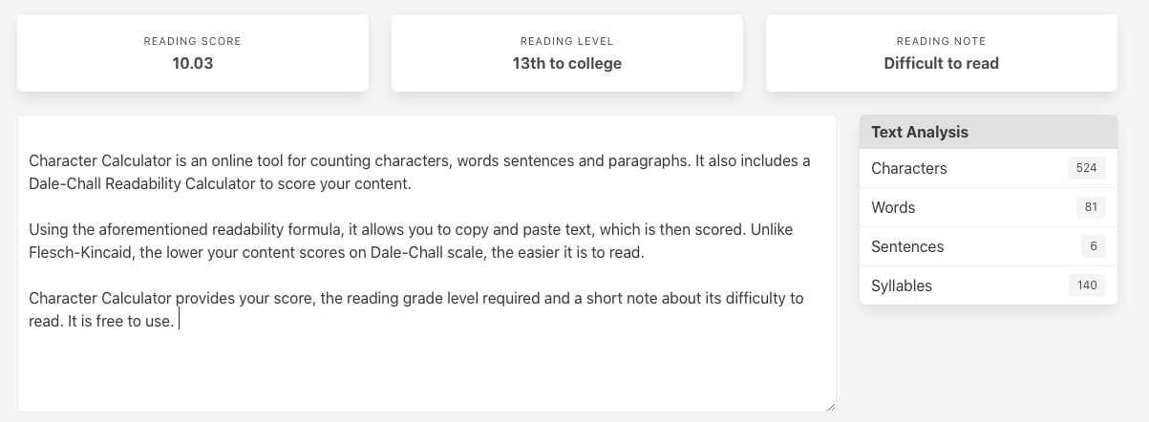
Task: Select the 10.03 score value
Action: click(192, 64)
